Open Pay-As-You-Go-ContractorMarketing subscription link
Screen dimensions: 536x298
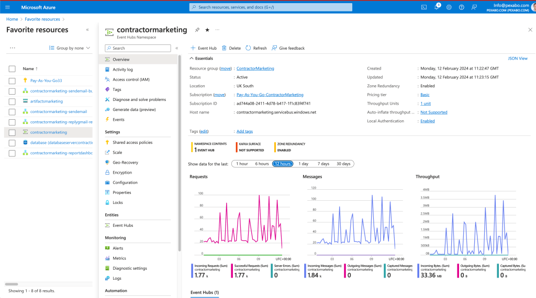[x=270, y=95]
